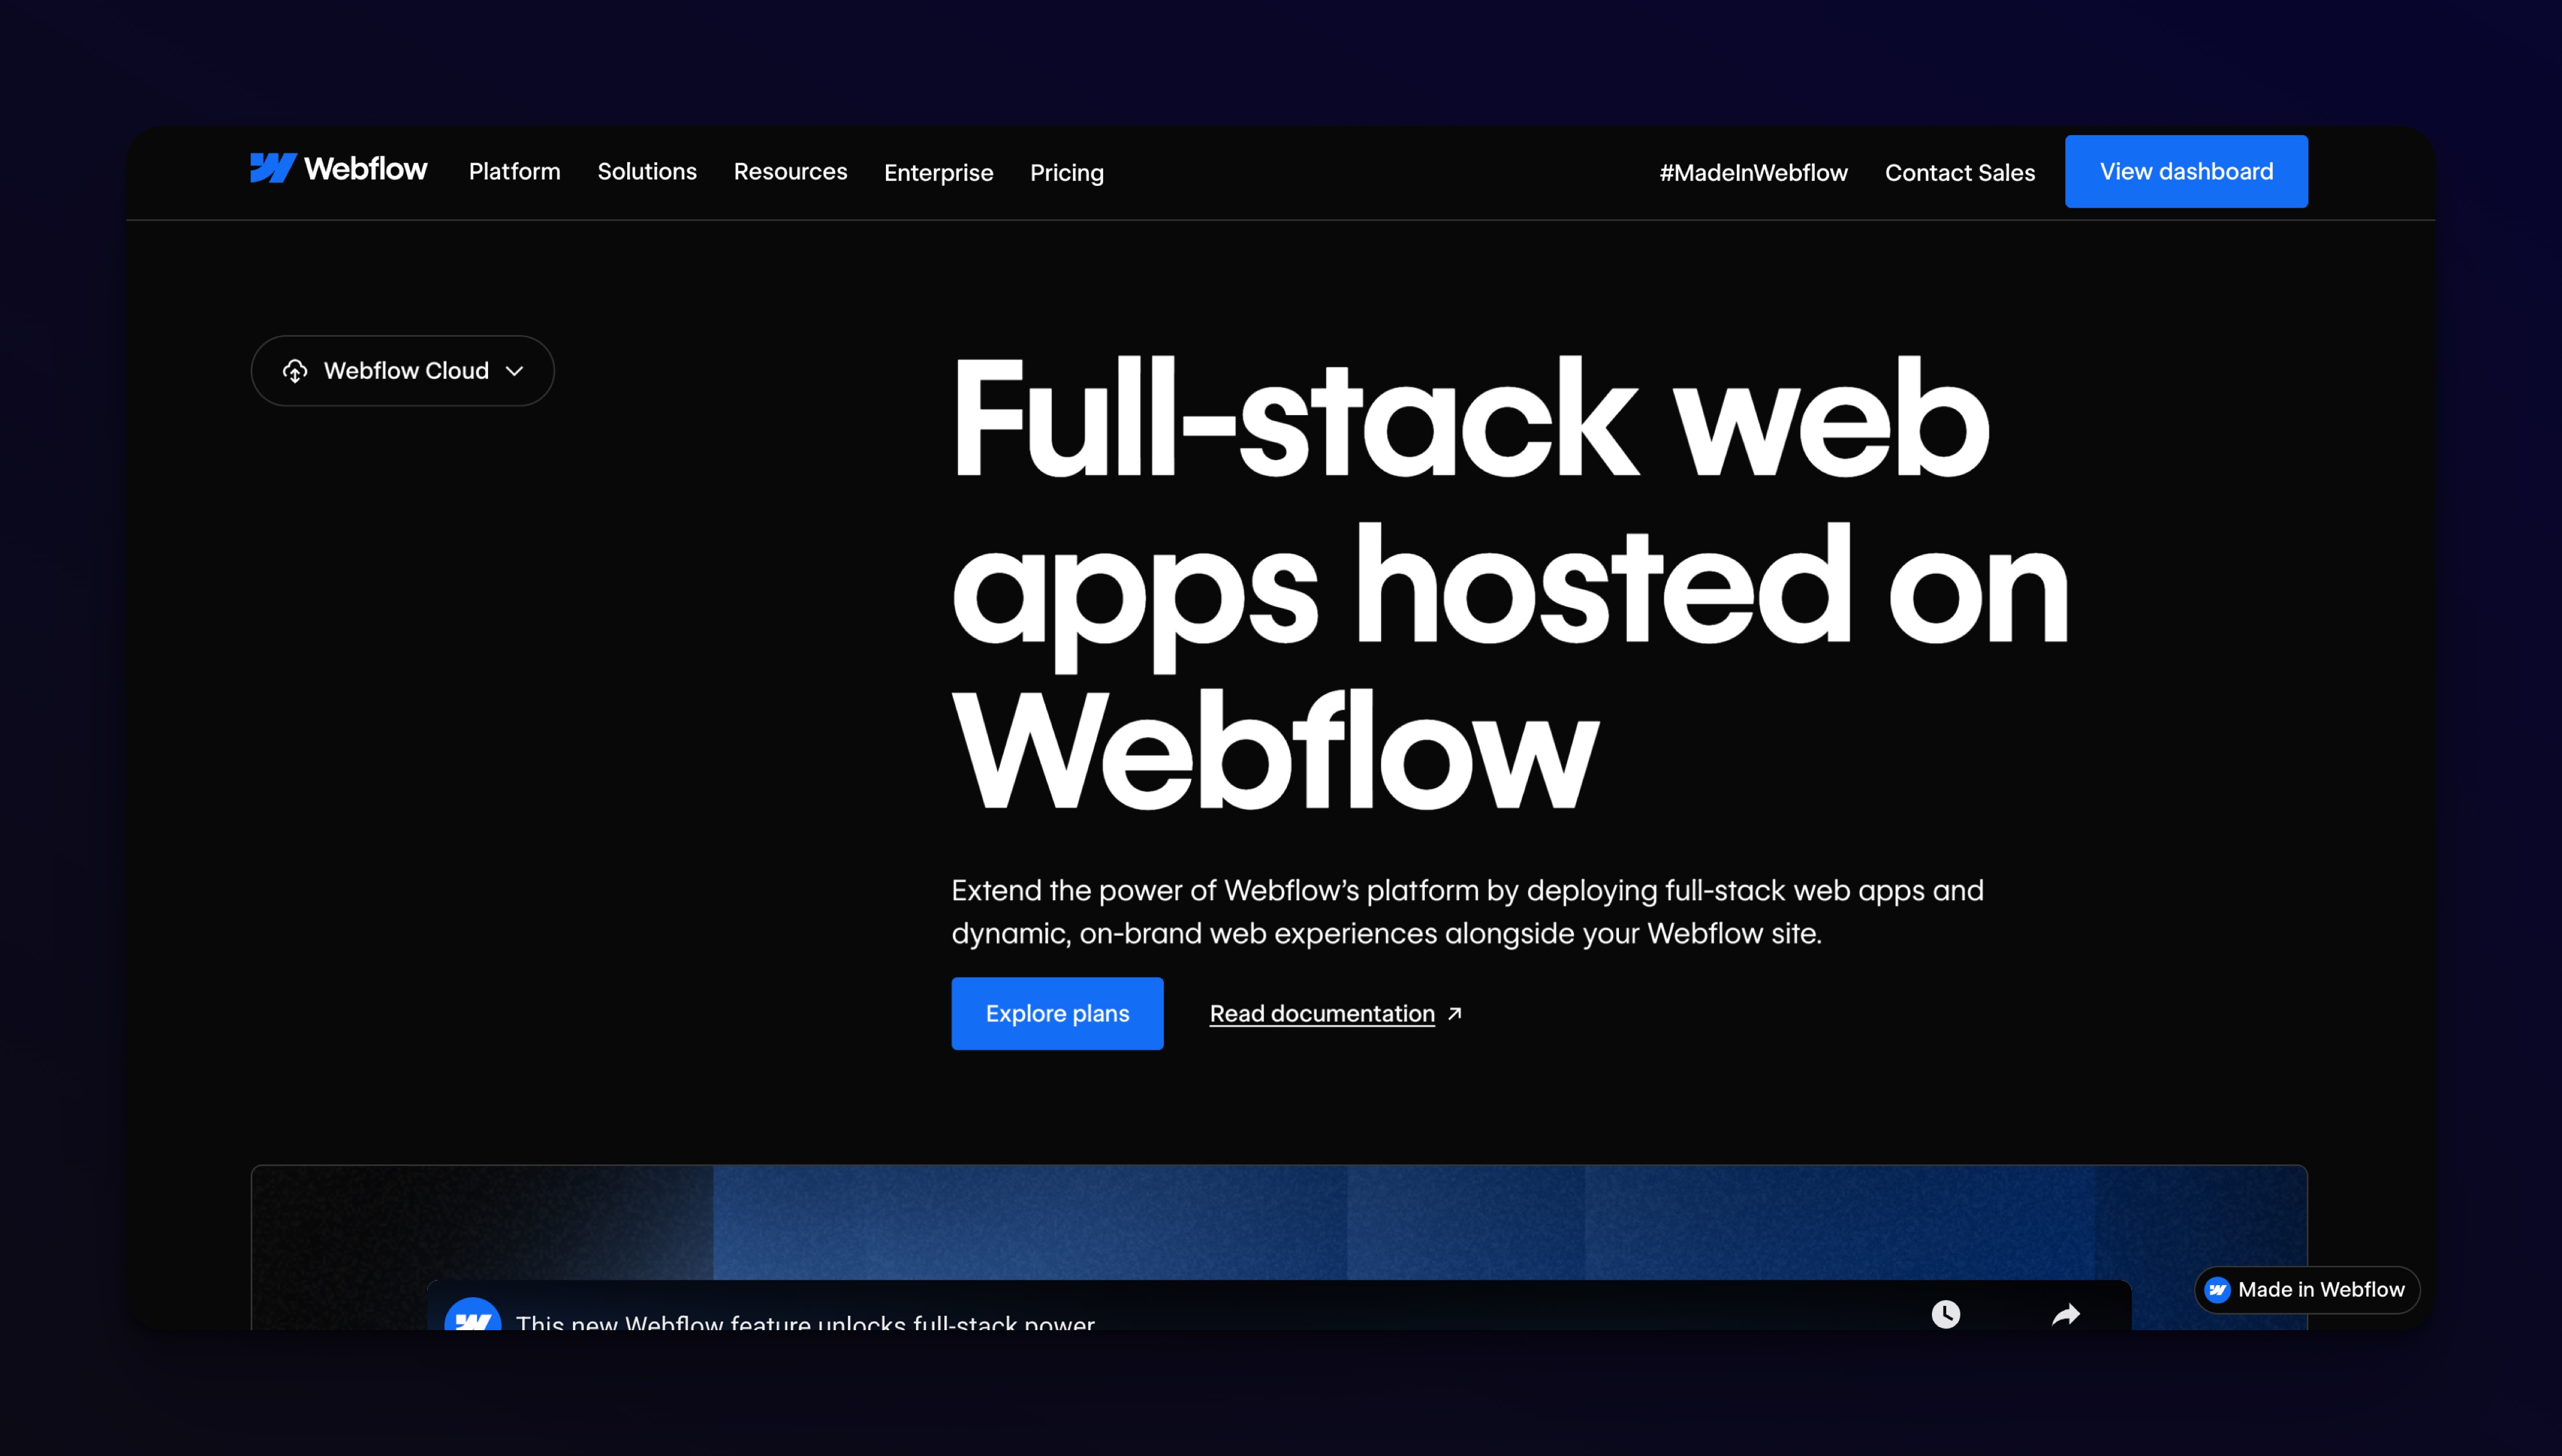Click the cloud icon in the Webflow Cloud pill

click(294, 370)
